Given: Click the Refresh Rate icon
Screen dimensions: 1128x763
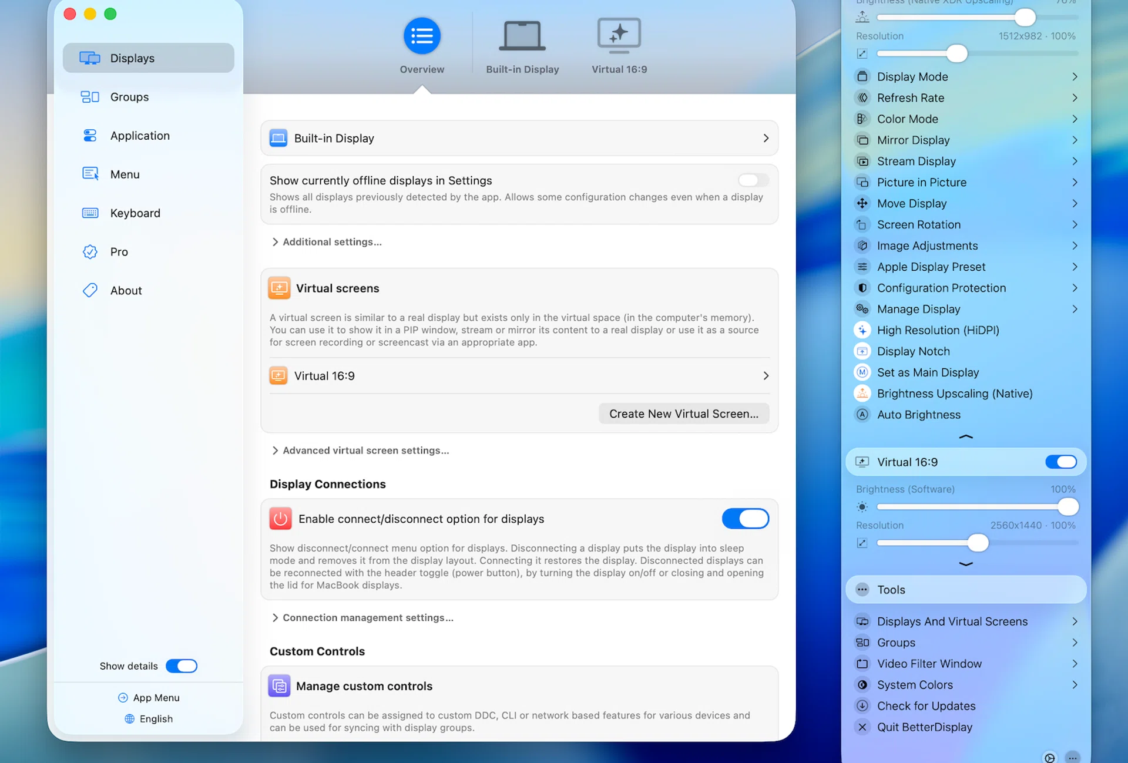Looking at the screenshot, I should coord(862,98).
